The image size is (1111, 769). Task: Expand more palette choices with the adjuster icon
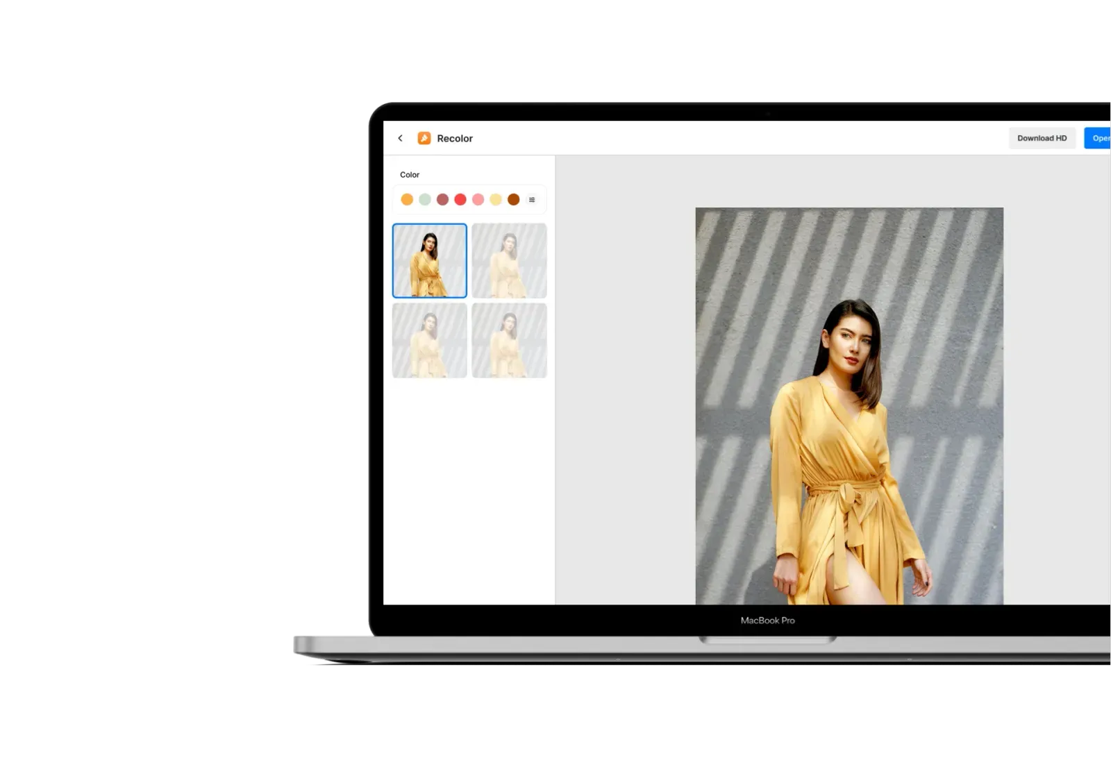coord(532,199)
